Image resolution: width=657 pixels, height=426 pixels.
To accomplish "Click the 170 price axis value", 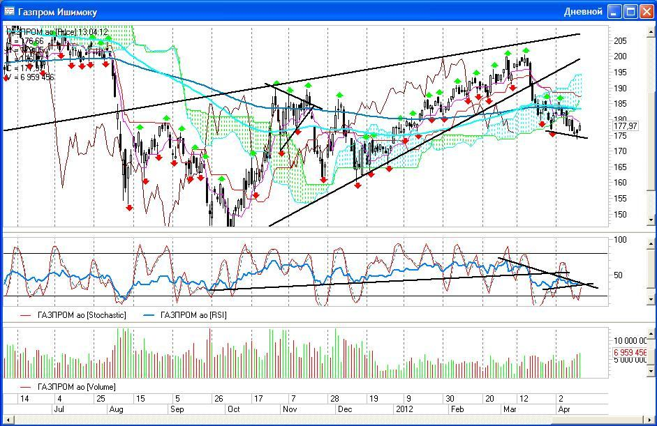I will pos(620,151).
